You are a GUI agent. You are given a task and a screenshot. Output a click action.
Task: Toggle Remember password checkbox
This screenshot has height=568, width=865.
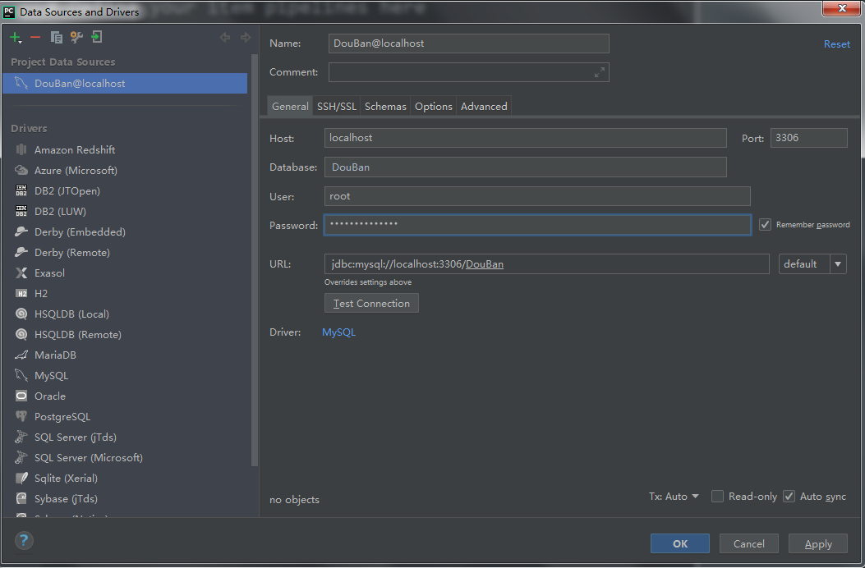tap(765, 224)
